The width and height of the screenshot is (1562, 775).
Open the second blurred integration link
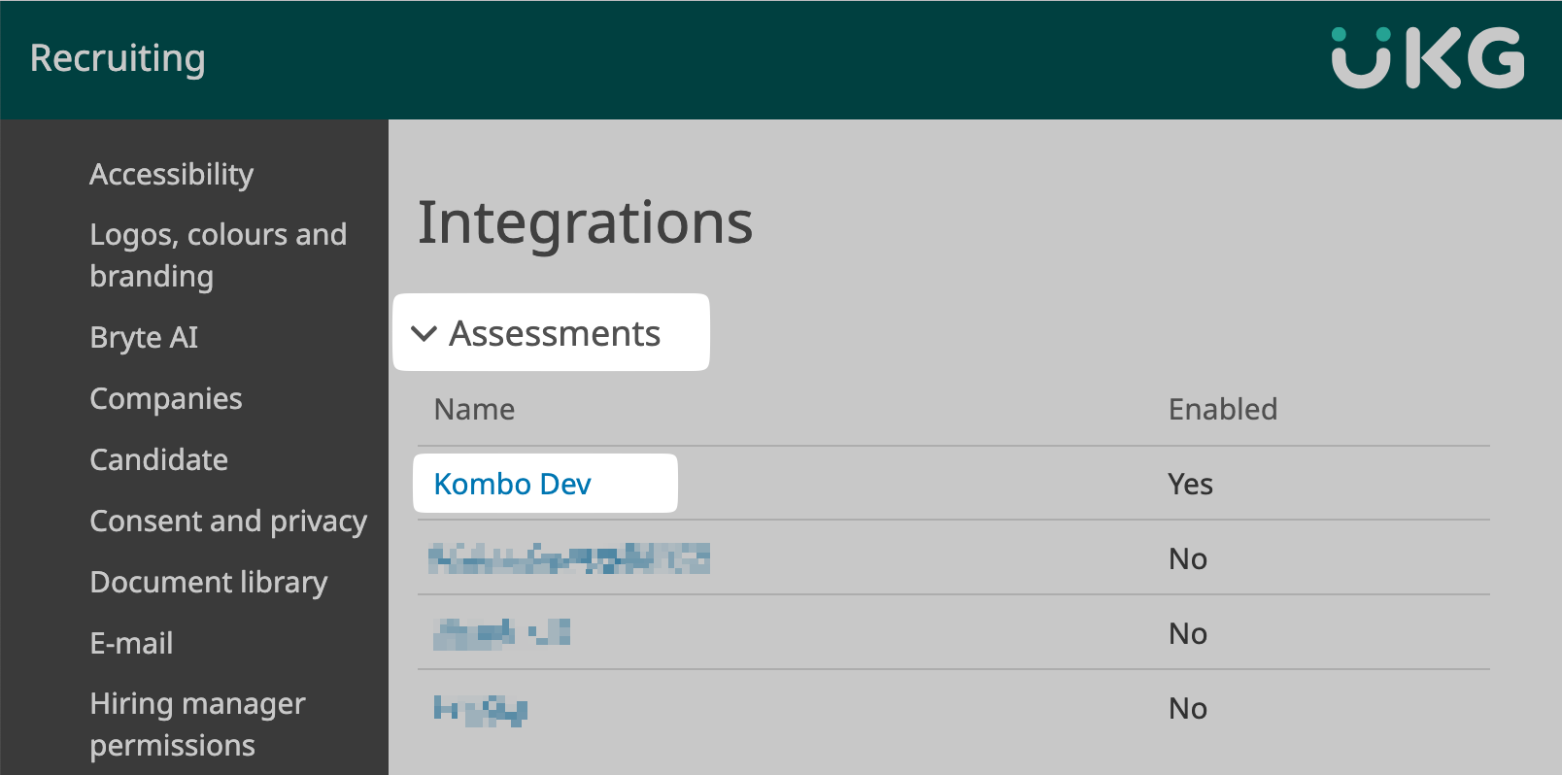[x=568, y=558]
